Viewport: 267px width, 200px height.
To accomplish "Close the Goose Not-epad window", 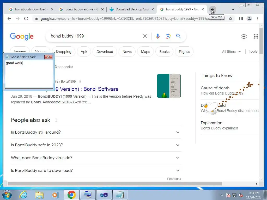I will point(48,57).
